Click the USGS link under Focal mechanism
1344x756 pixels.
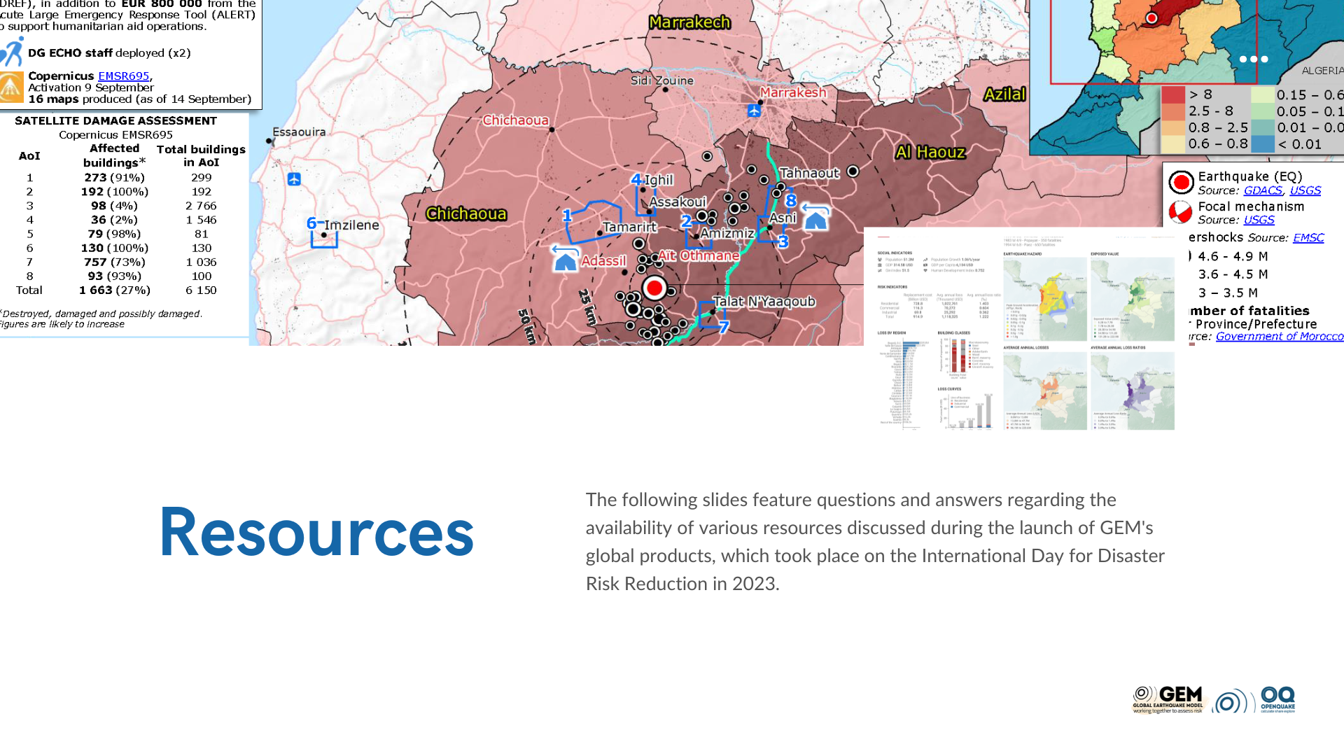(x=1258, y=220)
